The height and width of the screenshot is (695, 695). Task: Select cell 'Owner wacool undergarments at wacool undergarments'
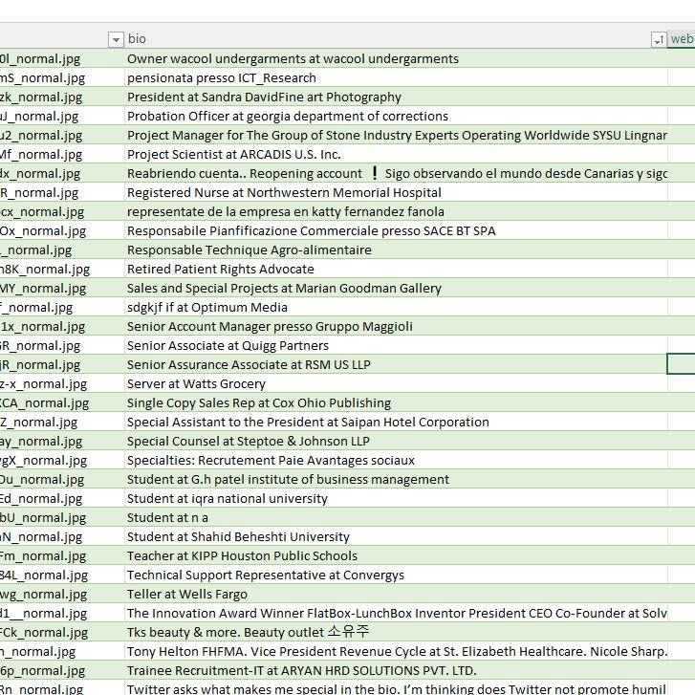coord(396,58)
